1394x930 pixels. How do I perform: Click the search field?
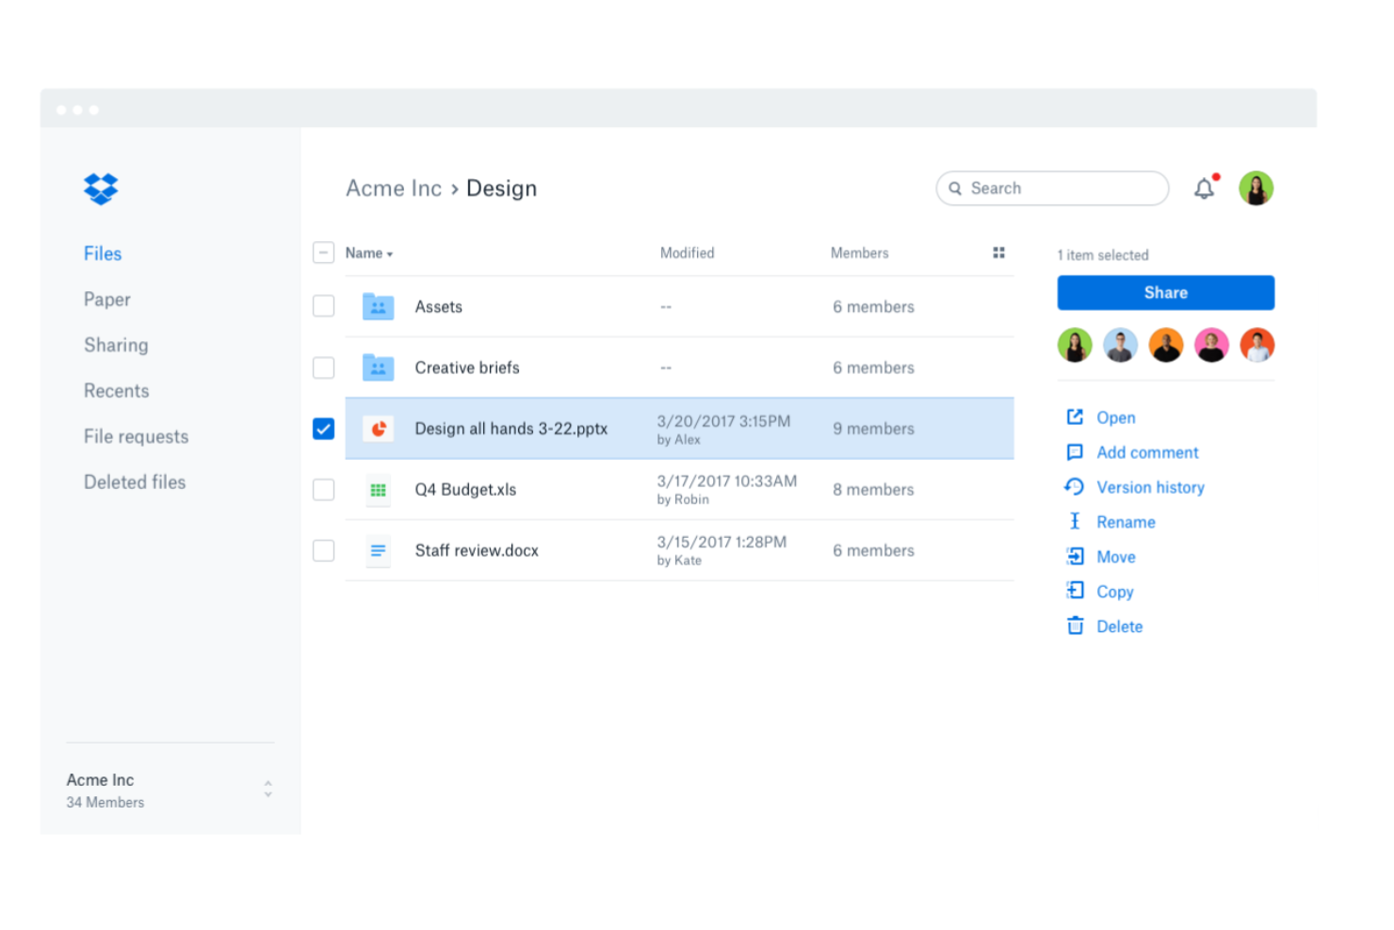[1051, 188]
